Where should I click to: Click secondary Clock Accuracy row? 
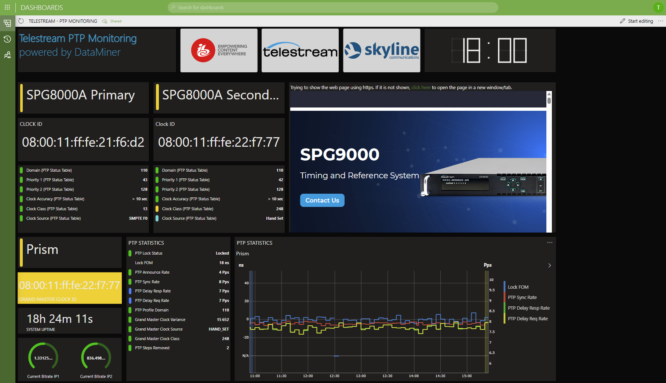point(219,199)
